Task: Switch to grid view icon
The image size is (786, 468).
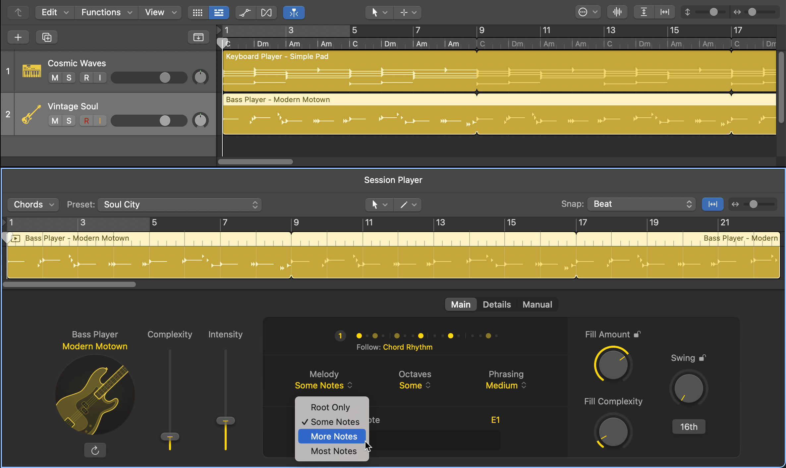Action: [198, 13]
